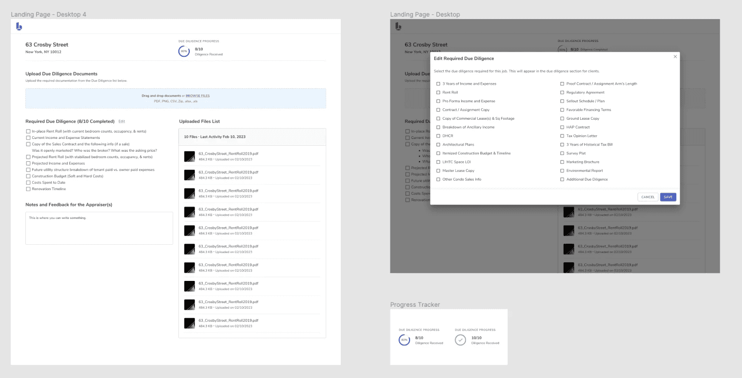Click the dimmed logo in Landing Page - Desktop frame

coord(399,26)
